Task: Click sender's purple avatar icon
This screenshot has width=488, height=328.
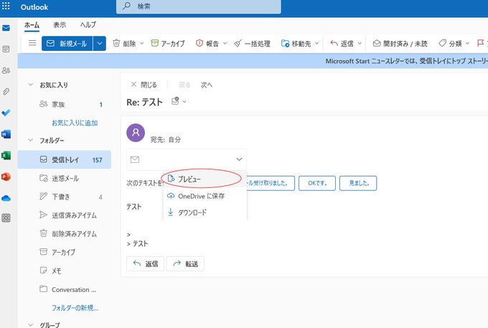Action: click(136, 133)
